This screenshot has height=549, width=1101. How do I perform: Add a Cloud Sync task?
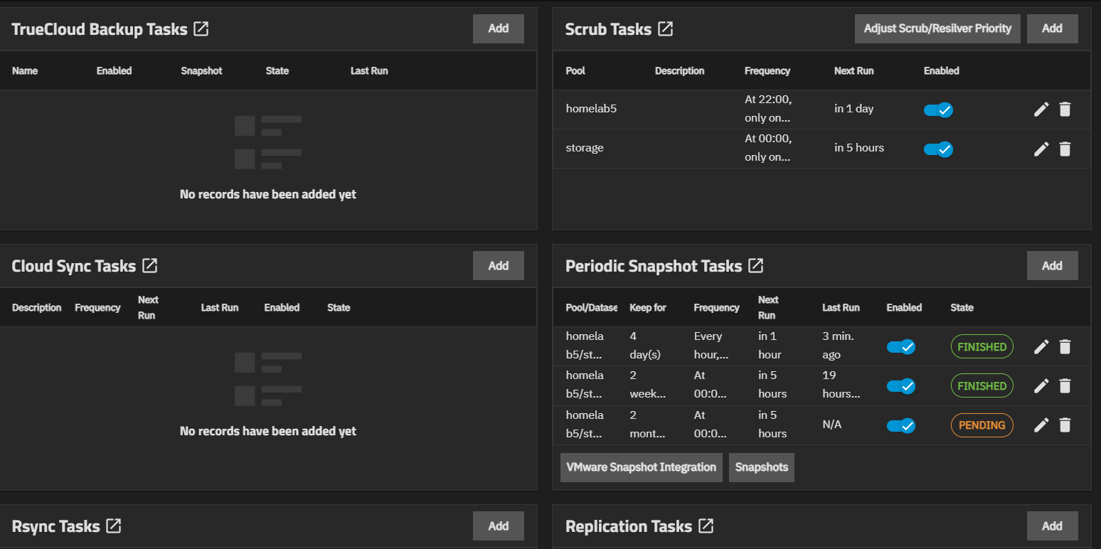(x=499, y=265)
